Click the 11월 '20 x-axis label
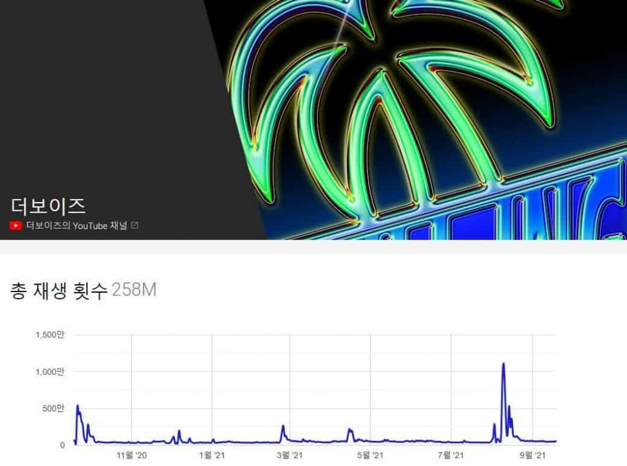This screenshot has width=627, height=466. 132,455
